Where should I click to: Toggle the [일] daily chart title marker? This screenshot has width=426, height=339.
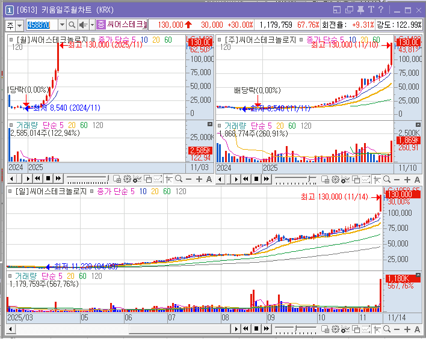coord(10,191)
